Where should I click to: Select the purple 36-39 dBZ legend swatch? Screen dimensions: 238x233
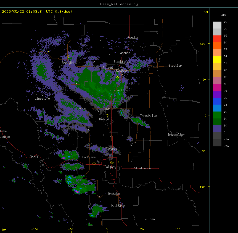(x=217, y=94)
